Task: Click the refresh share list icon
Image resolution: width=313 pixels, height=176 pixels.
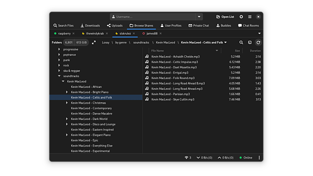Action: 258,42
